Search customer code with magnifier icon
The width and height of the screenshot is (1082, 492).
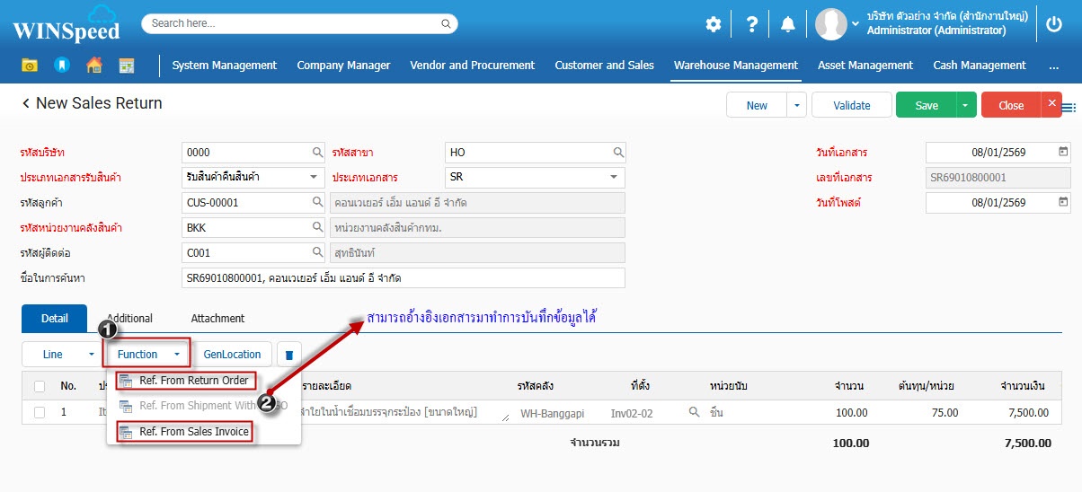pos(317,203)
